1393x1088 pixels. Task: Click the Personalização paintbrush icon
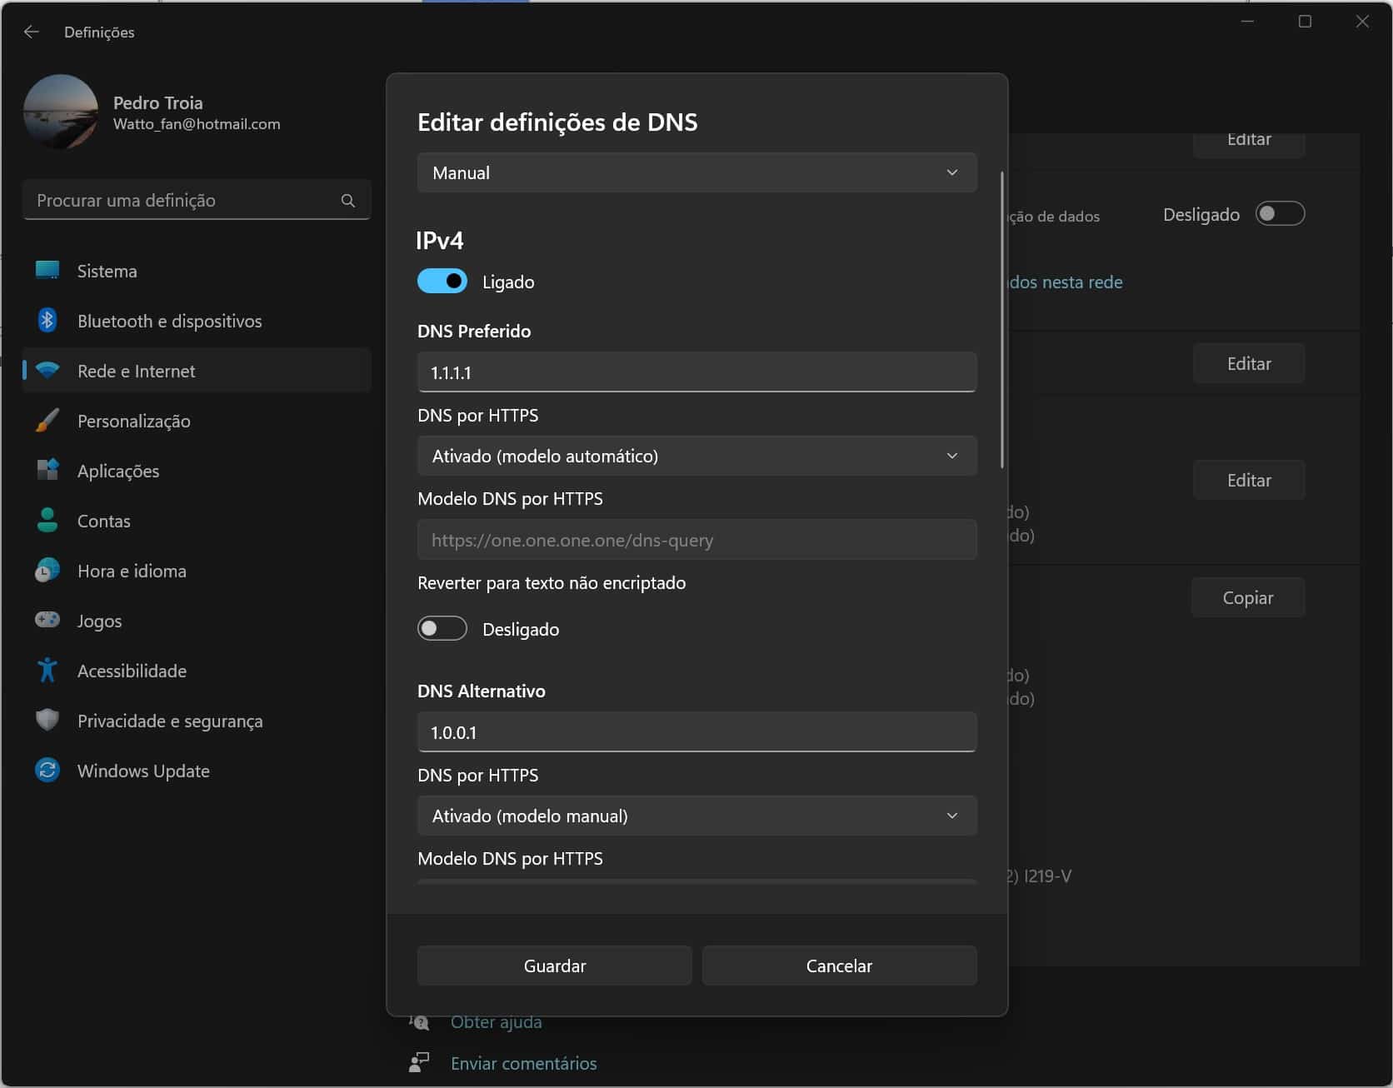(47, 421)
